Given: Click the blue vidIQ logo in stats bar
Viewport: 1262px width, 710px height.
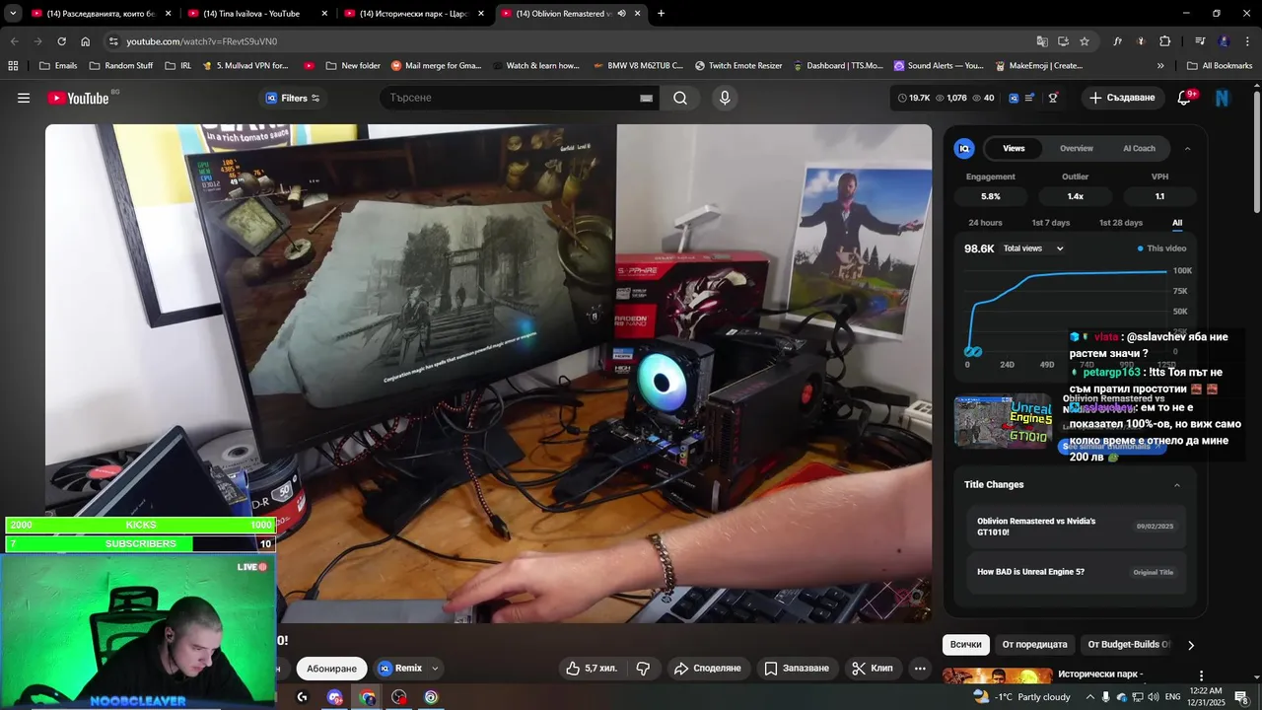Looking at the screenshot, I should (1014, 98).
